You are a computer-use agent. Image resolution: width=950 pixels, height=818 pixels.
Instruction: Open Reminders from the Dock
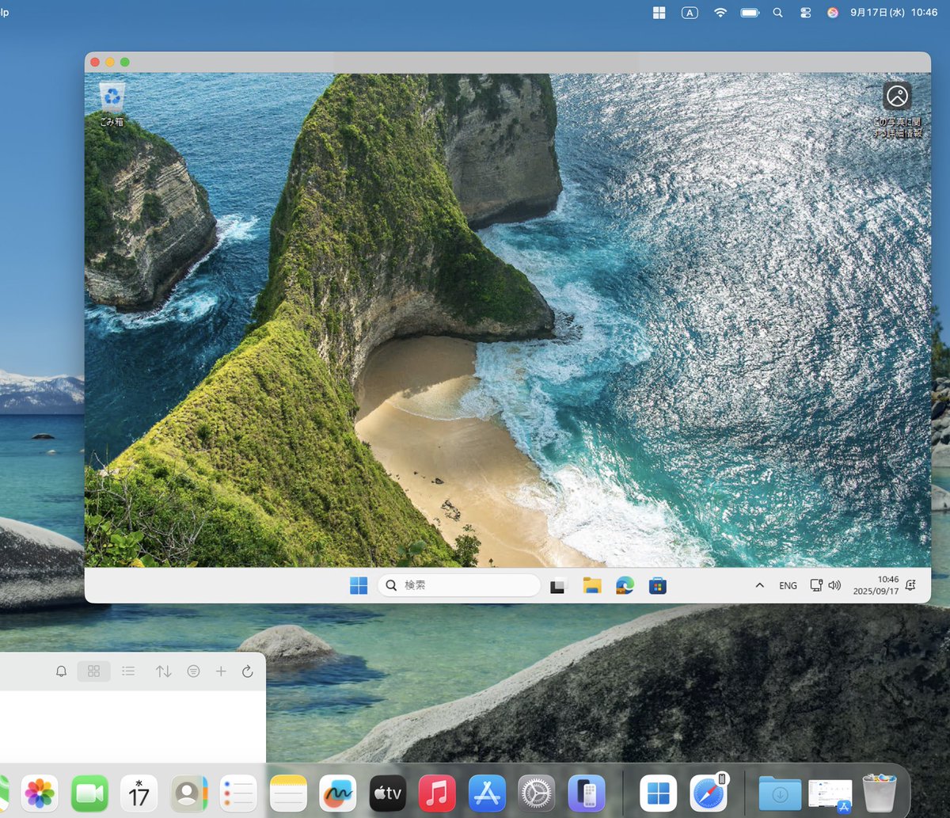click(x=238, y=793)
